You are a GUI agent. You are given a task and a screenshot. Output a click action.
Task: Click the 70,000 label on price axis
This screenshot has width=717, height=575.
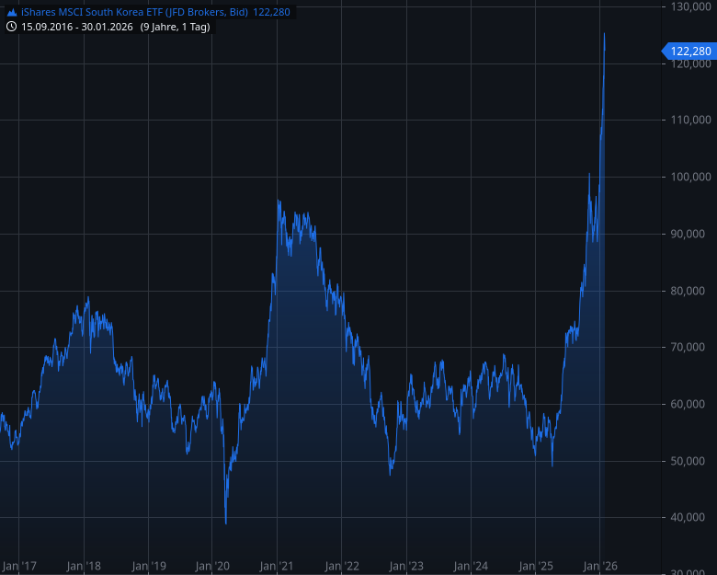tap(688, 348)
